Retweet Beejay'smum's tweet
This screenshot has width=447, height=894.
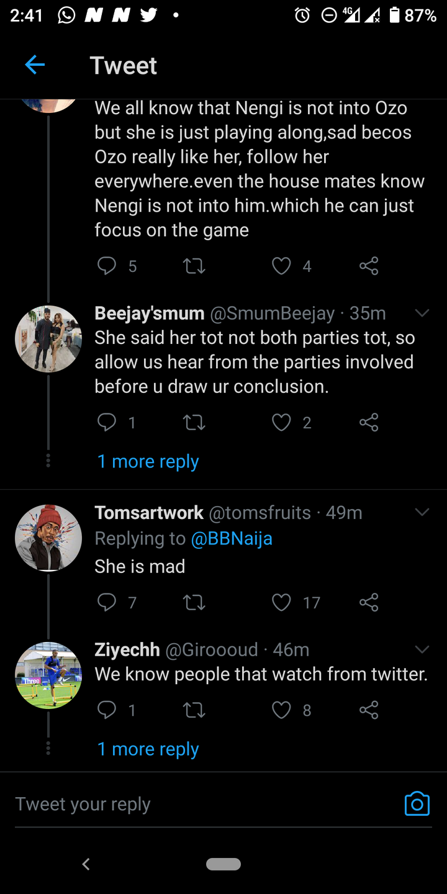(194, 423)
